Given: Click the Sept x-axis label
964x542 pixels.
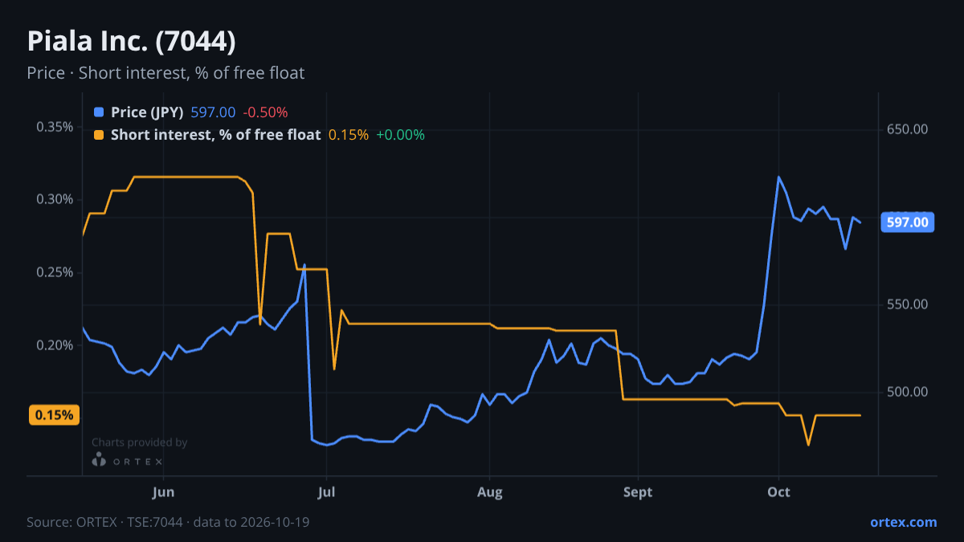Looking at the screenshot, I should (638, 492).
